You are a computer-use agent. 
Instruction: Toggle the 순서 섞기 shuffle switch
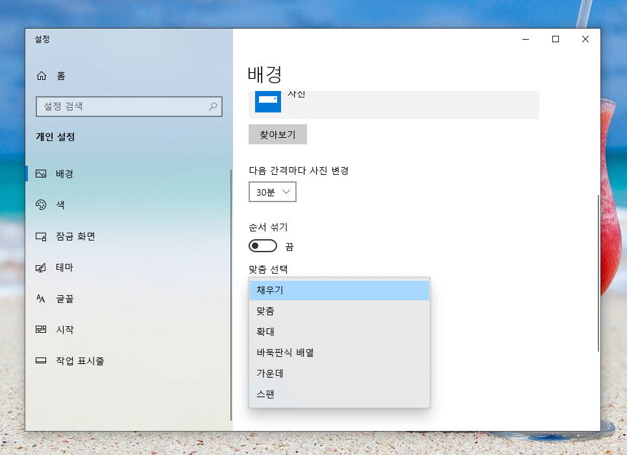click(263, 246)
